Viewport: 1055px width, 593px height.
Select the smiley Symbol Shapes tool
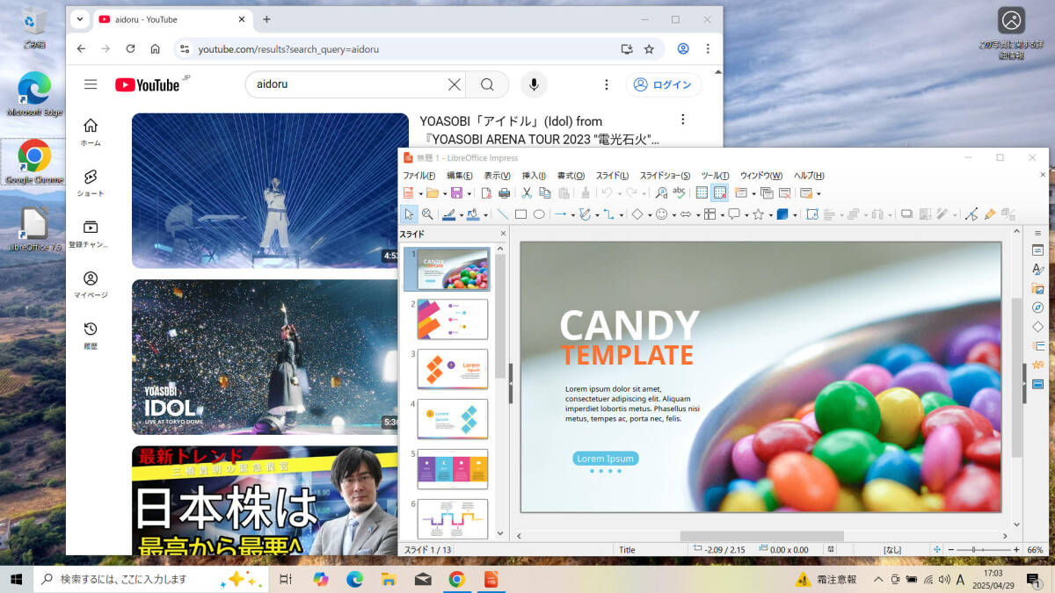[x=661, y=213]
